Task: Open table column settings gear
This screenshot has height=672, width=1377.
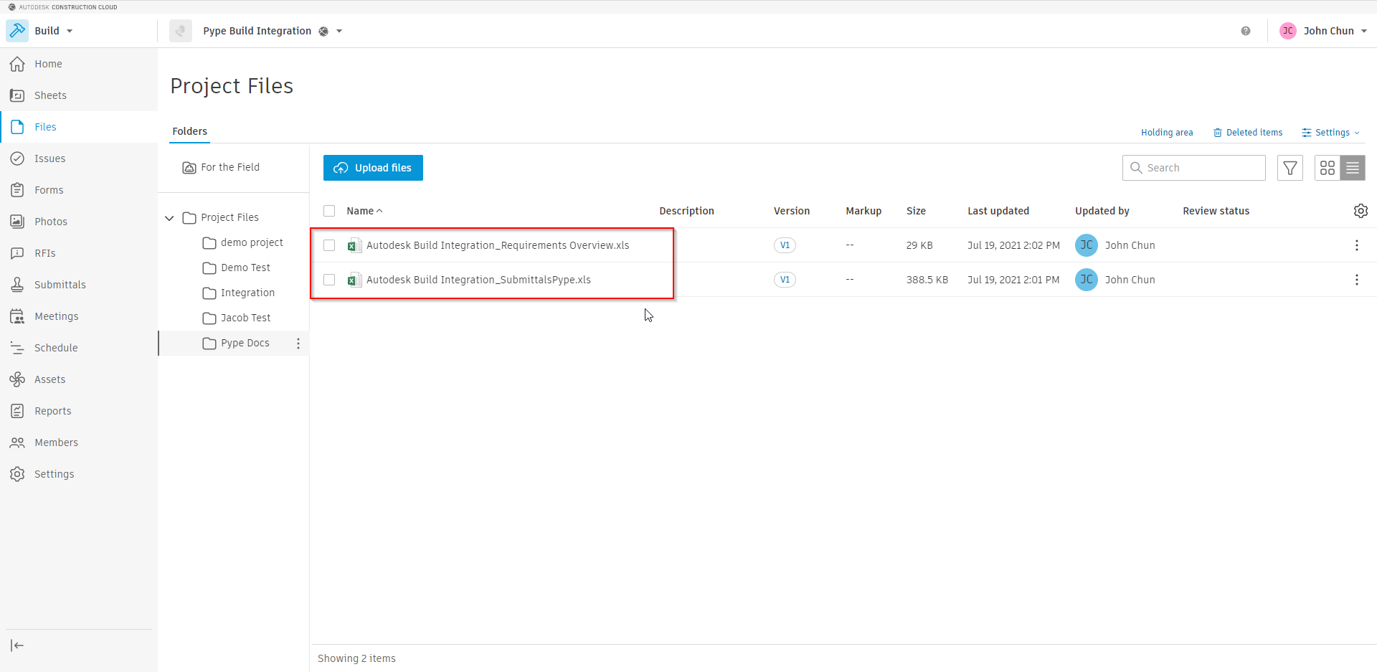Action: click(1361, 211)
